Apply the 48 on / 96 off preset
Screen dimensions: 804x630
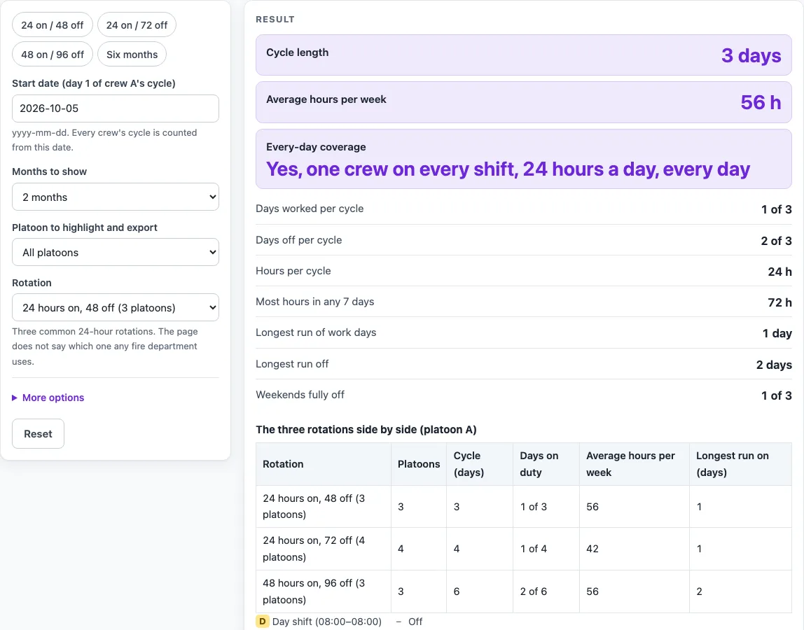53,55
